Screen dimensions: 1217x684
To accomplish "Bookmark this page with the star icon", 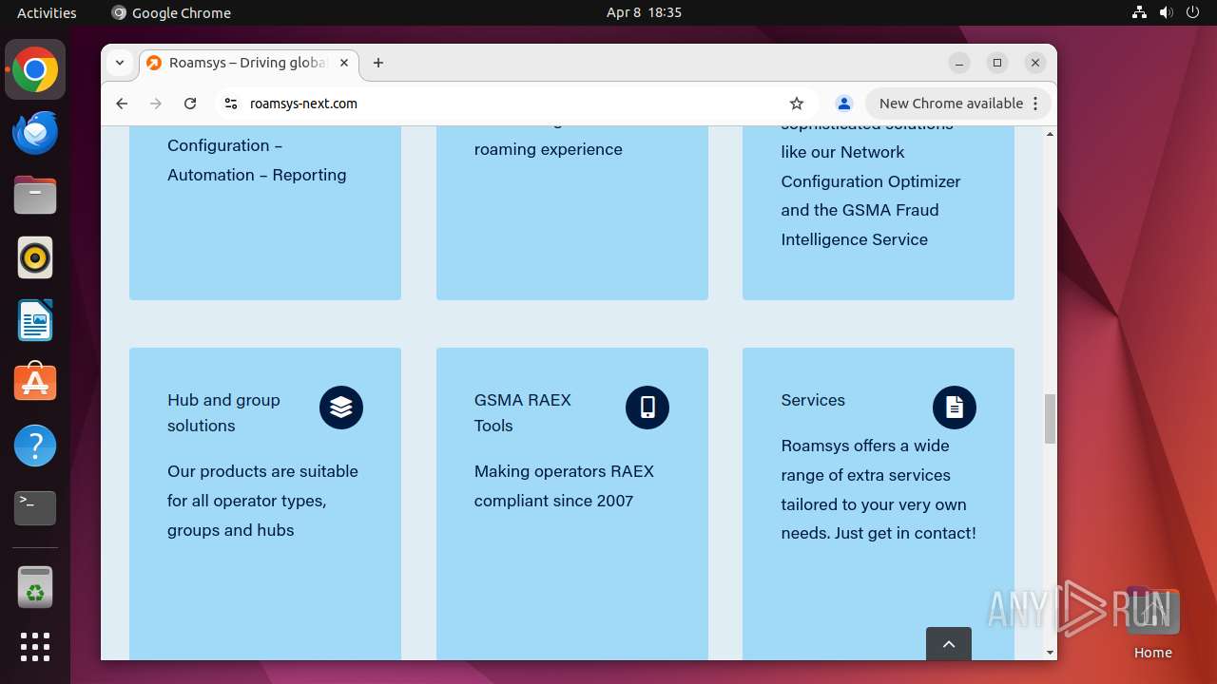I will (x=797, y=104).
